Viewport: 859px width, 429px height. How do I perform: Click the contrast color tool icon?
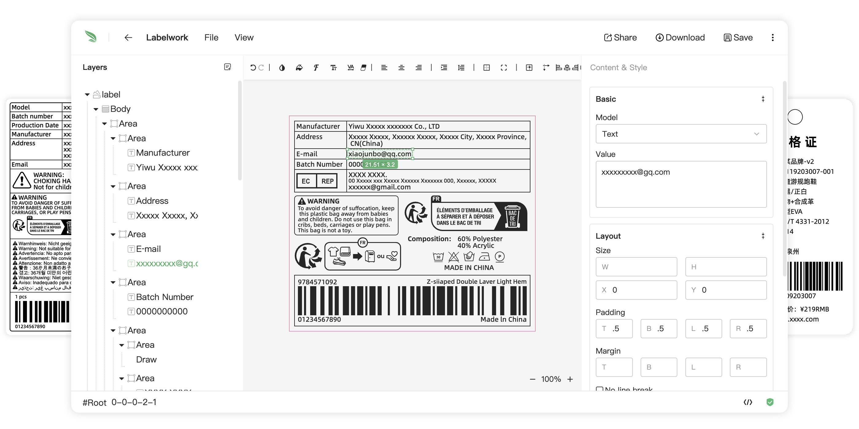[x=282, y=68]
